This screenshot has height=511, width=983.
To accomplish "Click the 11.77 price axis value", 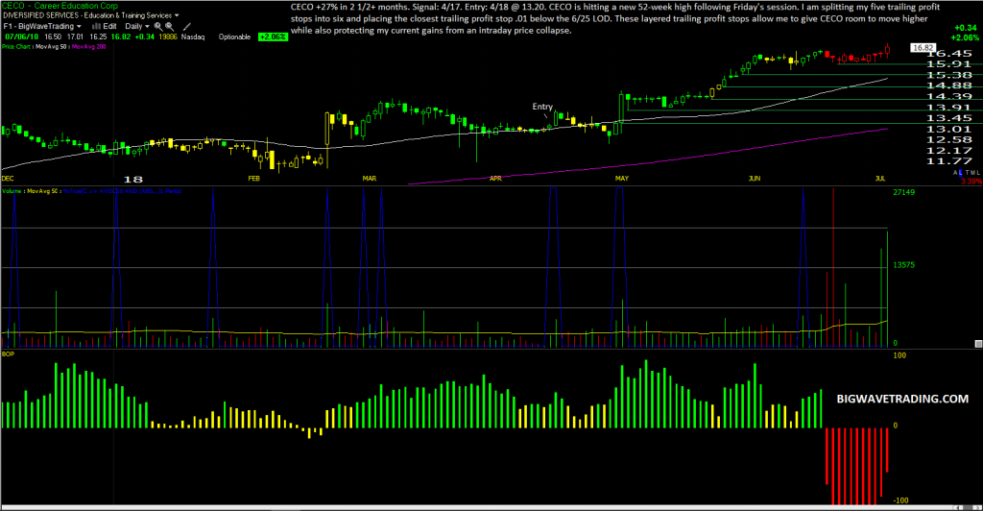I will [x=949, y=161].
